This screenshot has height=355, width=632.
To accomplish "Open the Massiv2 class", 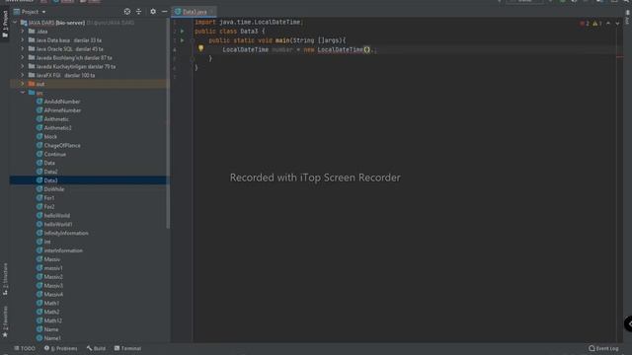I will coord(49,277).
